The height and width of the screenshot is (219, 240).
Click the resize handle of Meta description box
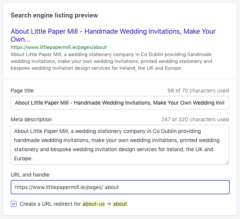227,163
